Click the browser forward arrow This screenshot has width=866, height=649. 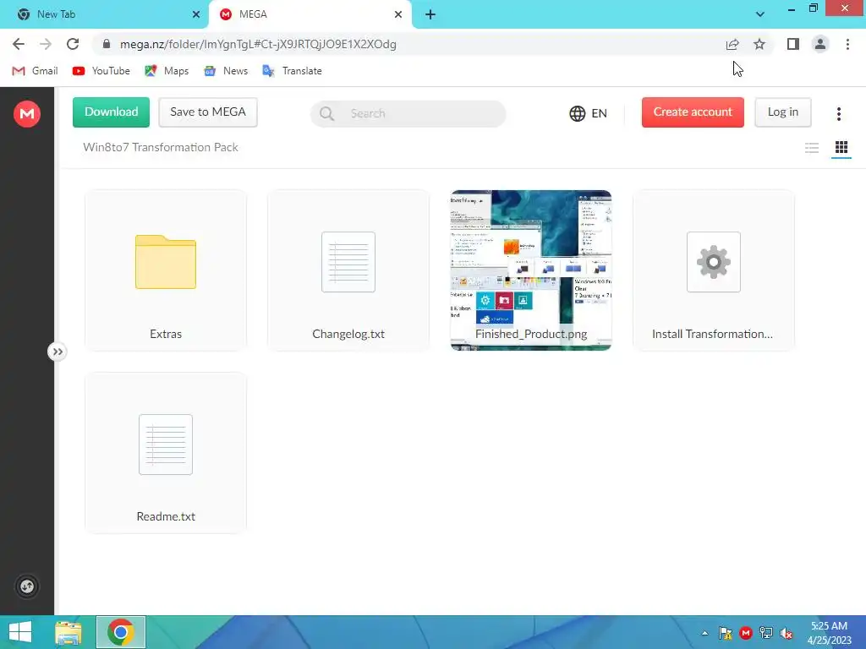pos(46,44)
